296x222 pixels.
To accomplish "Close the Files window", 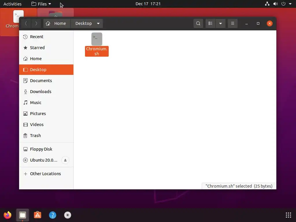I will [x=270, y=23].
